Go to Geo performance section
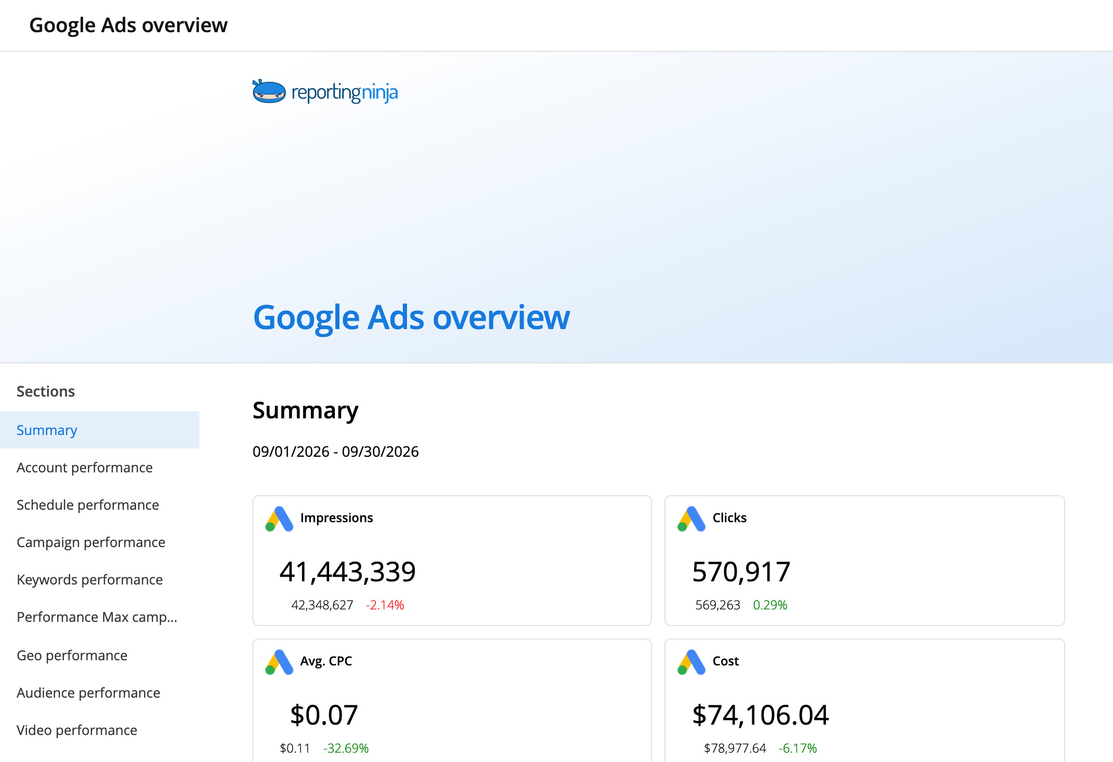 (100, 655)
